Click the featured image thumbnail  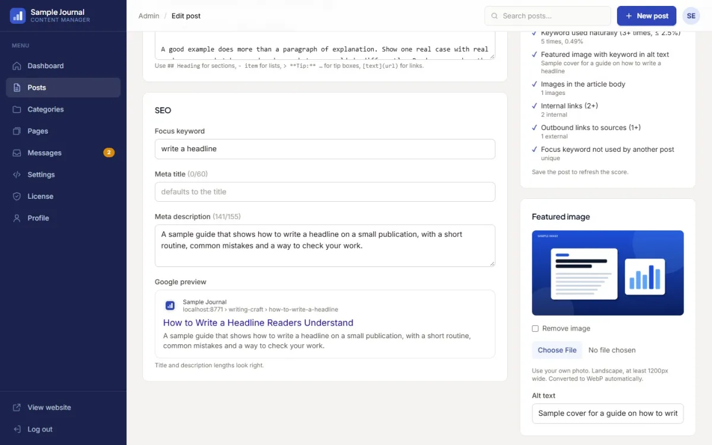tap(608, 273)
